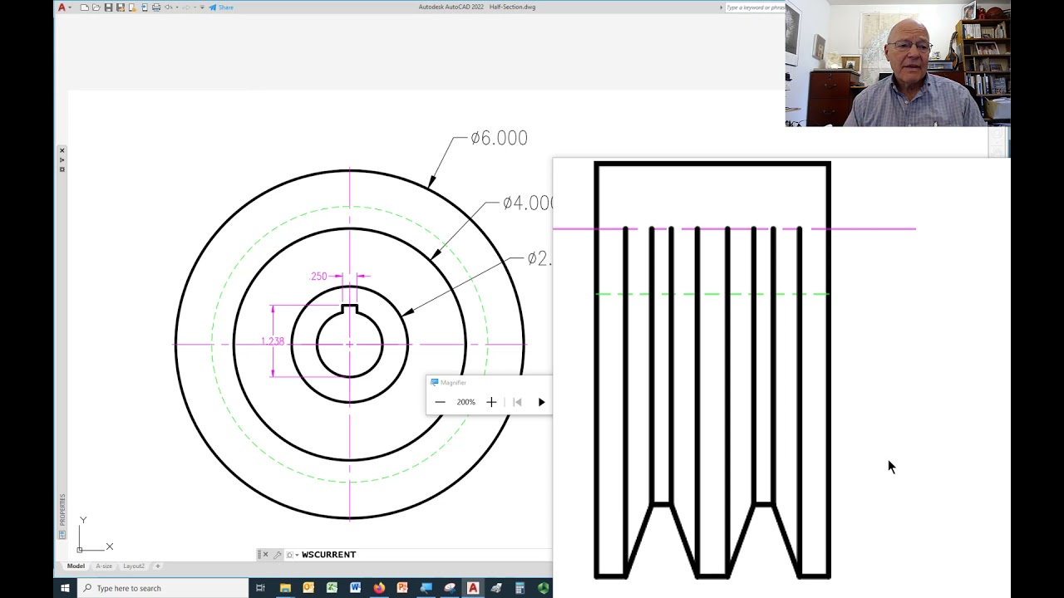Switch to the Model tab
This screenshot has width=1064, height=598.
[76, 566]
